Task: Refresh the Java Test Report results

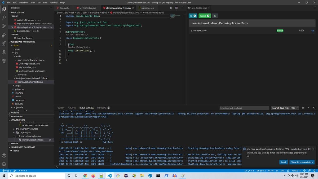Action: (x=215, y=16)
